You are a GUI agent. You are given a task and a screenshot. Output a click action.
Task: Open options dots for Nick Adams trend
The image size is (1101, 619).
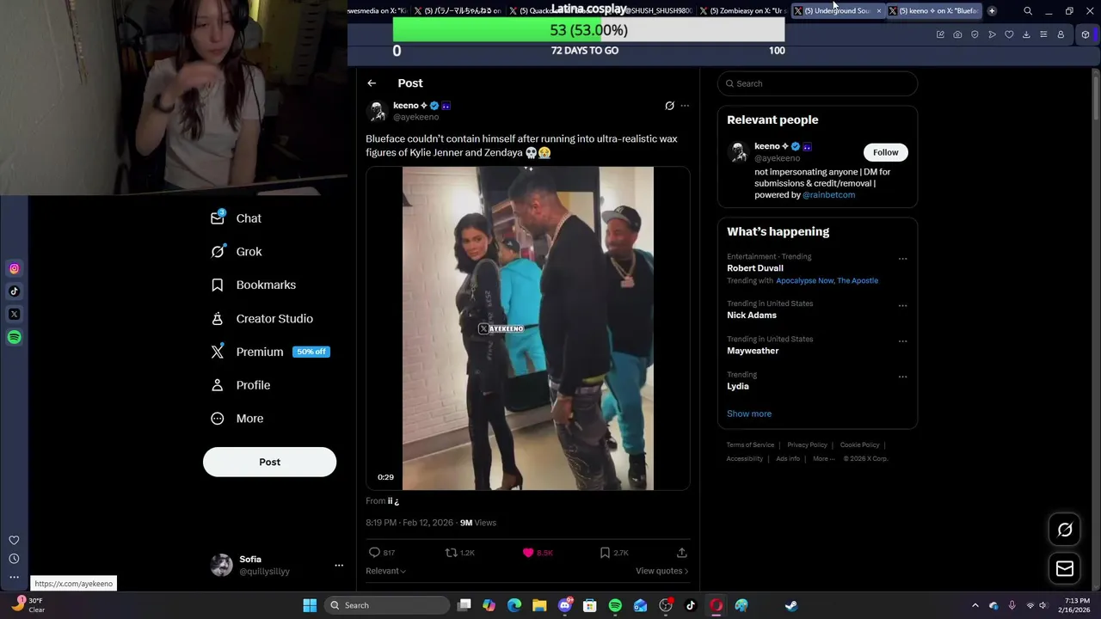click(x=902, y=305)
